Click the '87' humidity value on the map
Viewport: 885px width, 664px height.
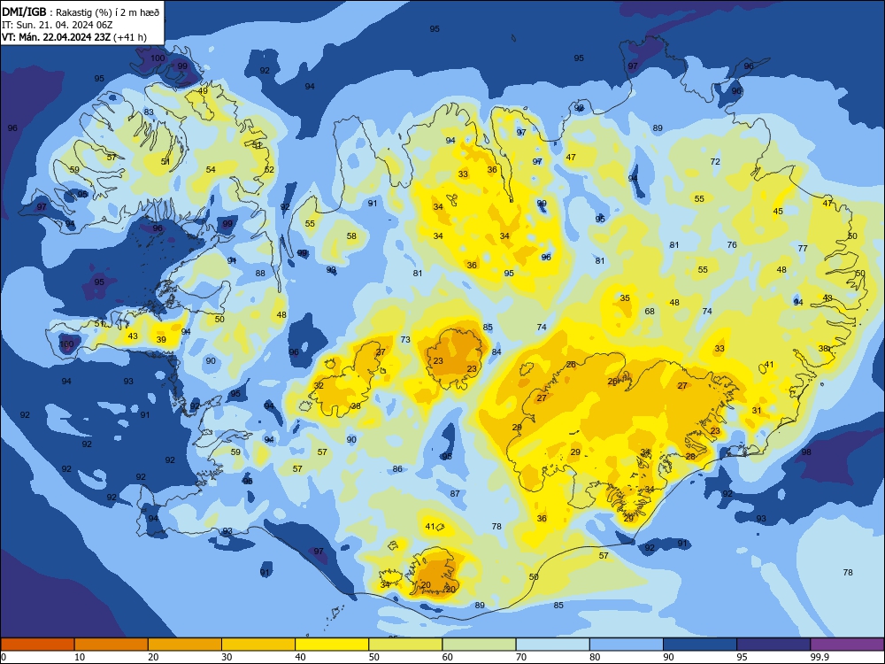click(455, 493)
